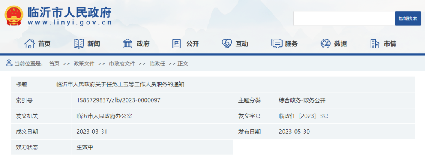
Task: Click the www.linyi.gov.cn address text
Action: 70,23
